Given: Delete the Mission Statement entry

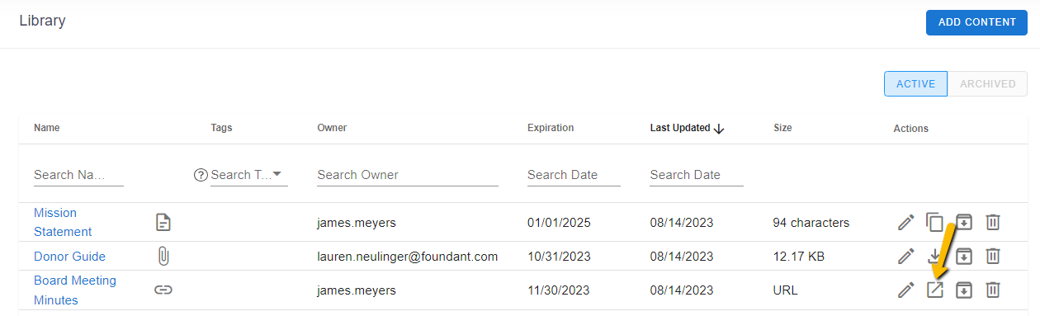Looking at the screenshot, I should (x=993, y=223).
